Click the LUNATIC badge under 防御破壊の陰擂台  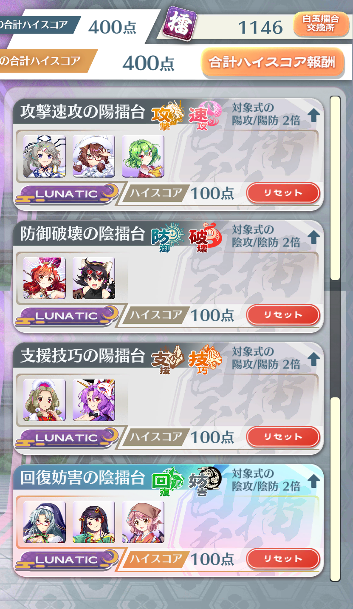[66, 316]
